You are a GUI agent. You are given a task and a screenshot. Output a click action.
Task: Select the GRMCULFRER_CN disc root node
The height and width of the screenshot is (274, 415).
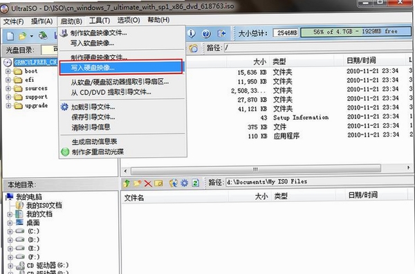tap(35, 62)
